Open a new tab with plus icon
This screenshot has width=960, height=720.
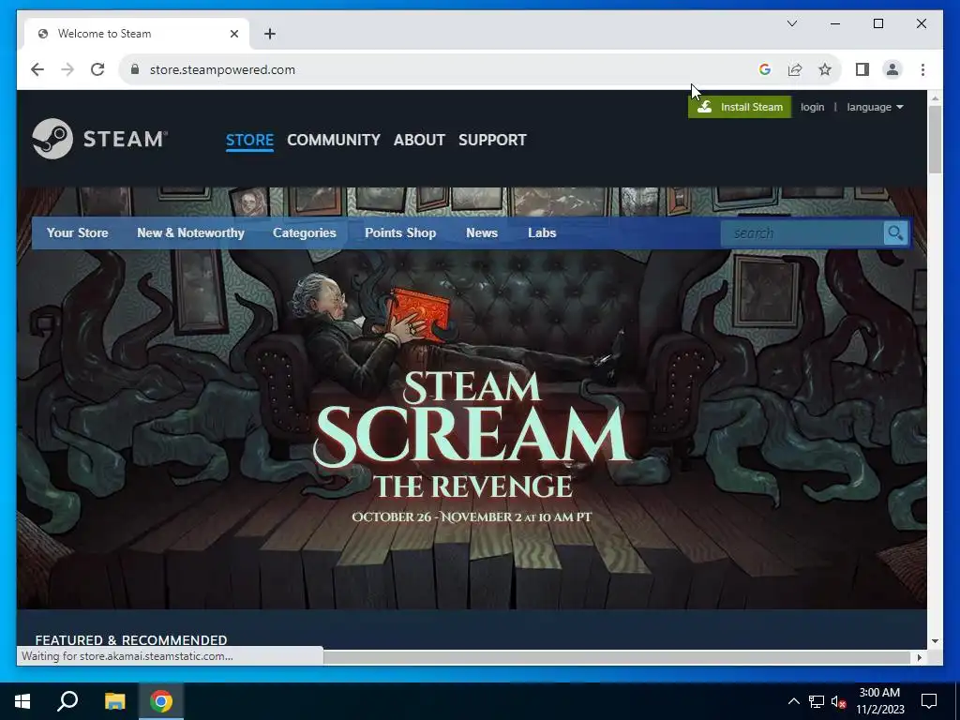270,34
